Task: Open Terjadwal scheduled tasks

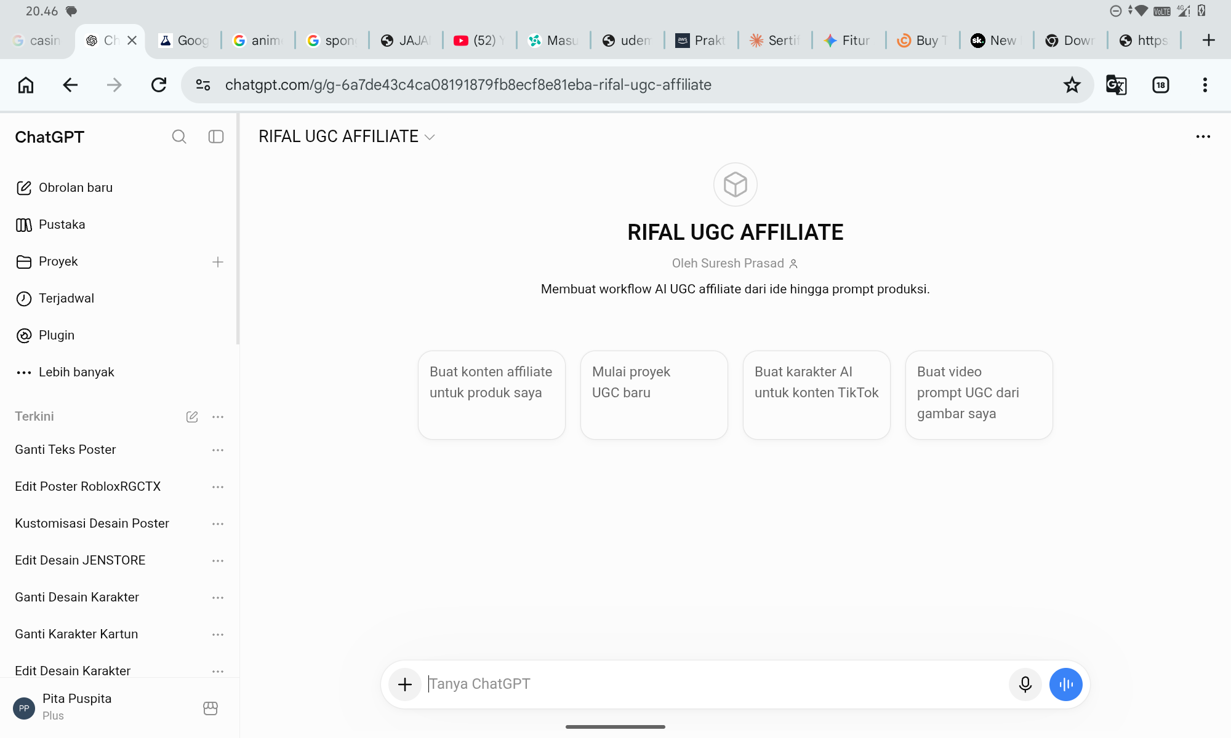Action: (55, 298)
